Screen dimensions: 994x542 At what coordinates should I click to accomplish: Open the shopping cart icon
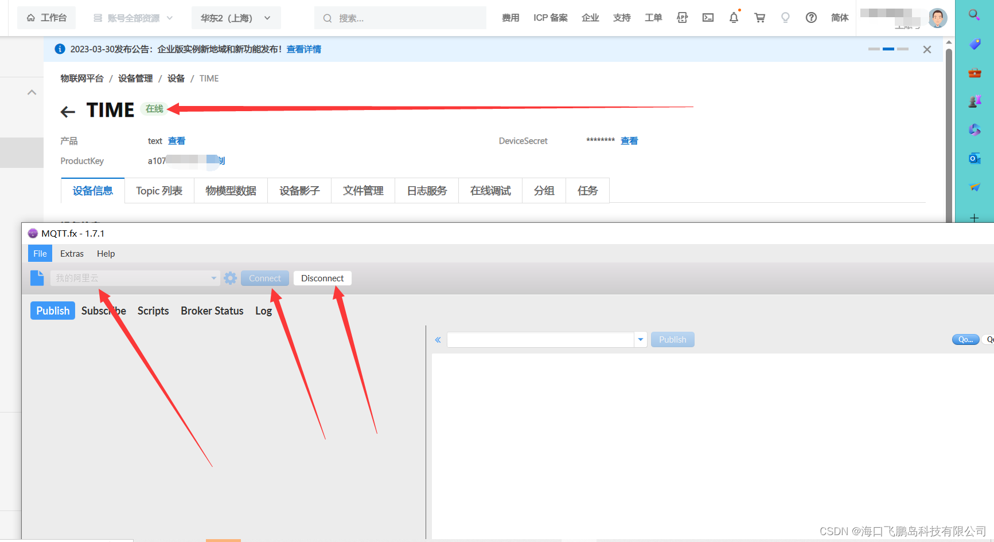pyautogui.click(x=759, y=18)
